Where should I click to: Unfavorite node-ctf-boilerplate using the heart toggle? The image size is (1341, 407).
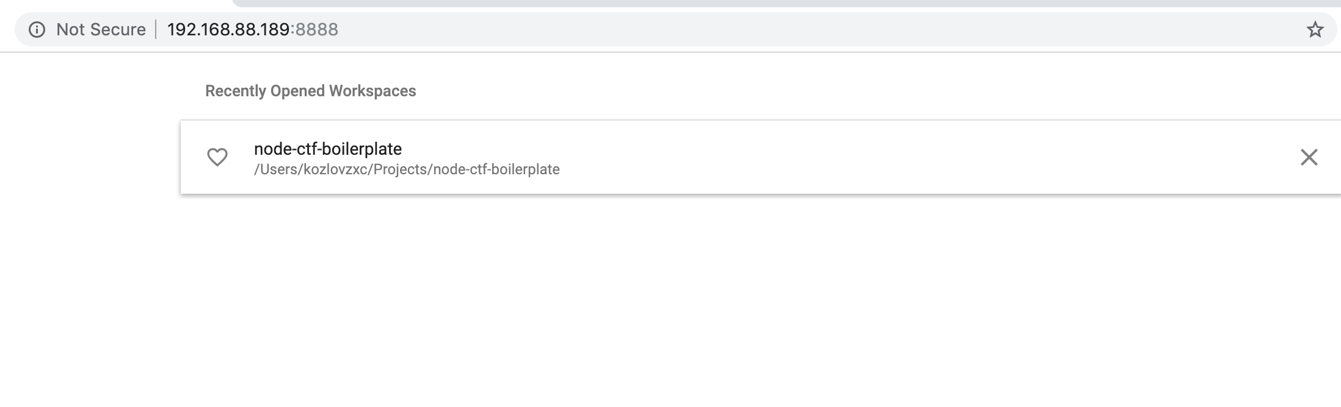[x=218, y=157]
